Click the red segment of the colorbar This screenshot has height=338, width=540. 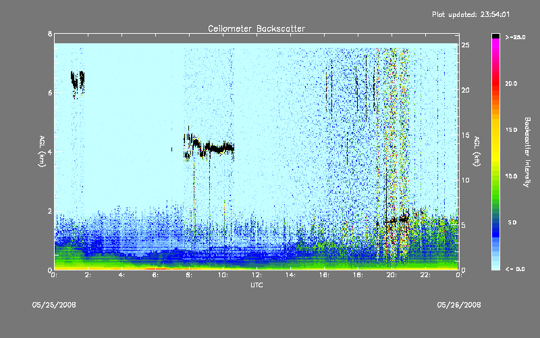coord(495,82)
